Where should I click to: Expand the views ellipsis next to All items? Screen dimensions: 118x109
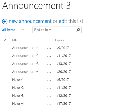point(22,30)
